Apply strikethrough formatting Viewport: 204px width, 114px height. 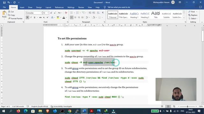(x=40, y=17)
